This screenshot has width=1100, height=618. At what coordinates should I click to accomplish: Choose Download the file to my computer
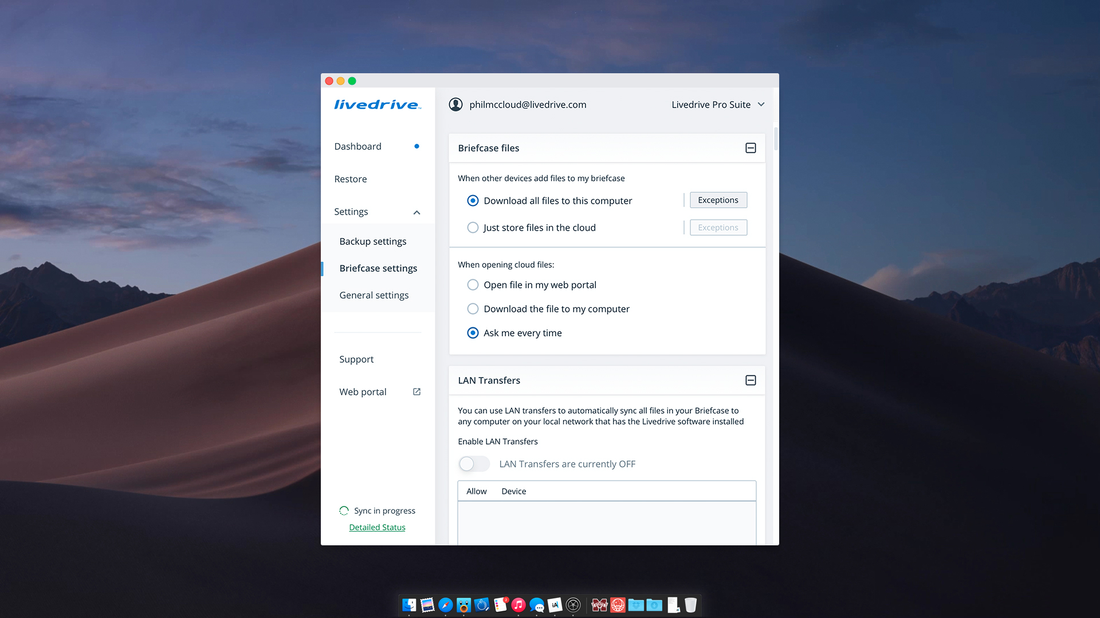tap(473, 309)
